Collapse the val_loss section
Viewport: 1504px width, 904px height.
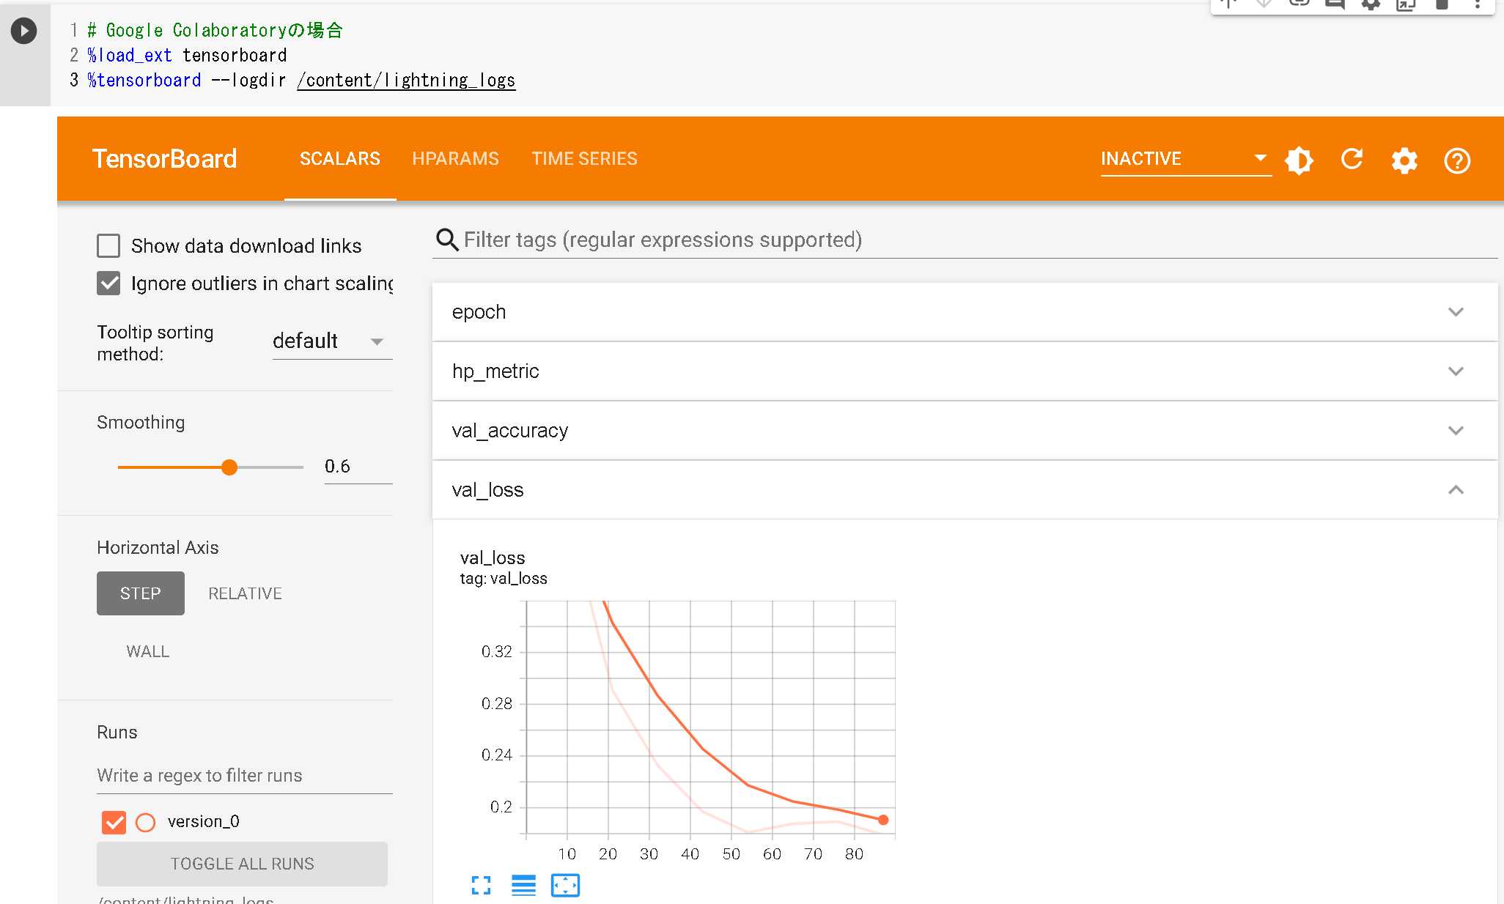pyautogui.click(x=1456, y=490)
